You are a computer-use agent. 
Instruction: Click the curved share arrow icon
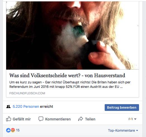click(x=80, y=119)
